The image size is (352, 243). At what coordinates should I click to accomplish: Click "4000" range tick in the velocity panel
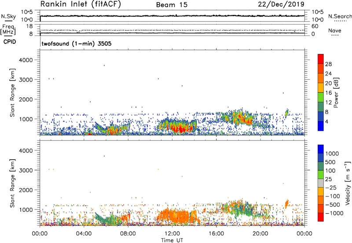[26, 150]
